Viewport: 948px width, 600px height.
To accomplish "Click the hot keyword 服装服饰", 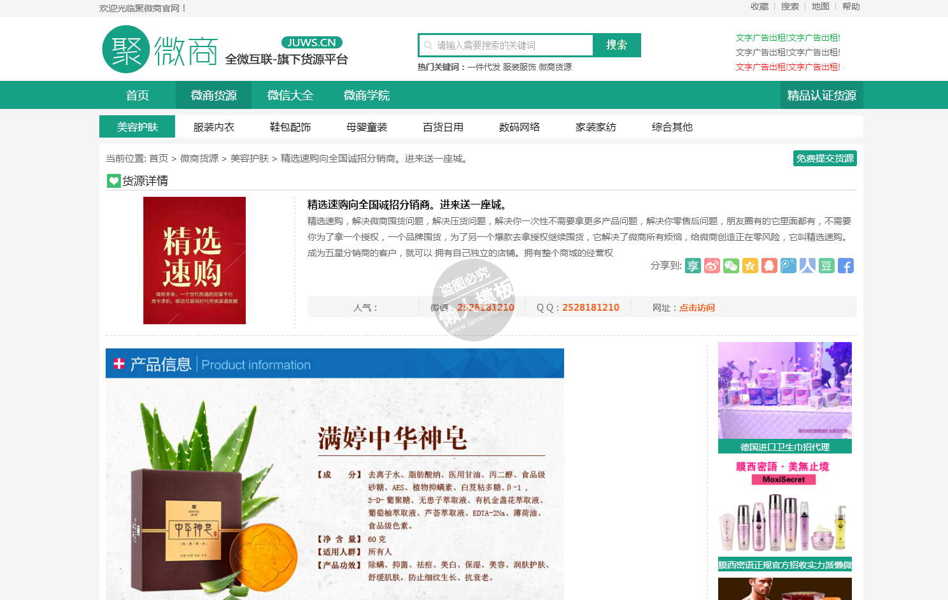I will [x=520, y=67].
